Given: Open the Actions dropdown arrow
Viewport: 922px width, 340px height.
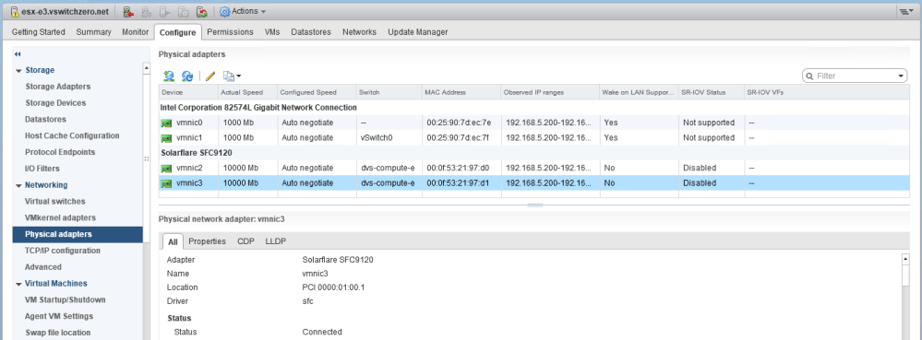Looking at the screenshot, I should pos(263,12).
